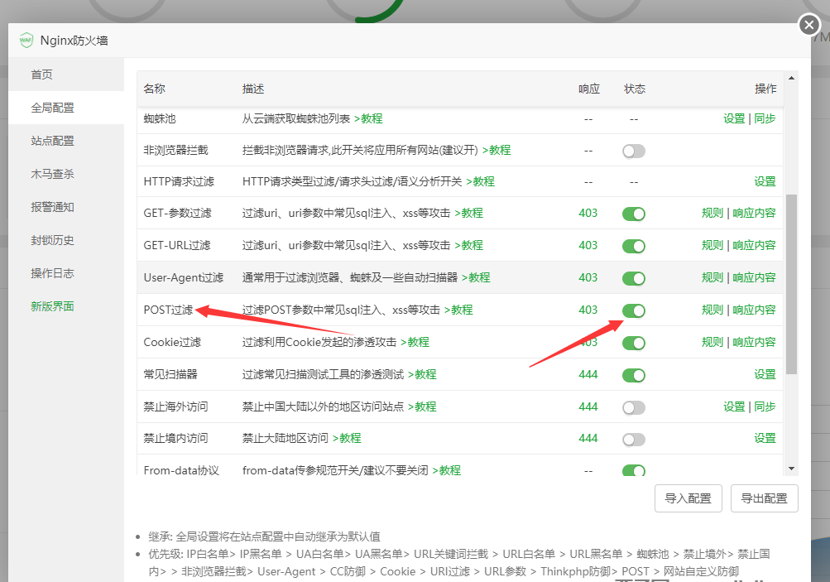Screen dimensions: 830x582
Task: Disable the GET-参数过滤 toggle
Action: [x=633, y=214]
